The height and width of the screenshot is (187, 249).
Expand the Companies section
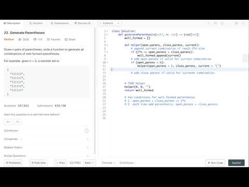tap(46, 139)
